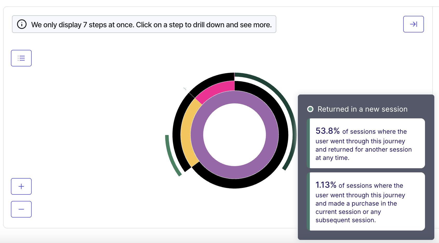Click the 53.8% returned sessions card

pyautogui.click(x=366, y=143)
